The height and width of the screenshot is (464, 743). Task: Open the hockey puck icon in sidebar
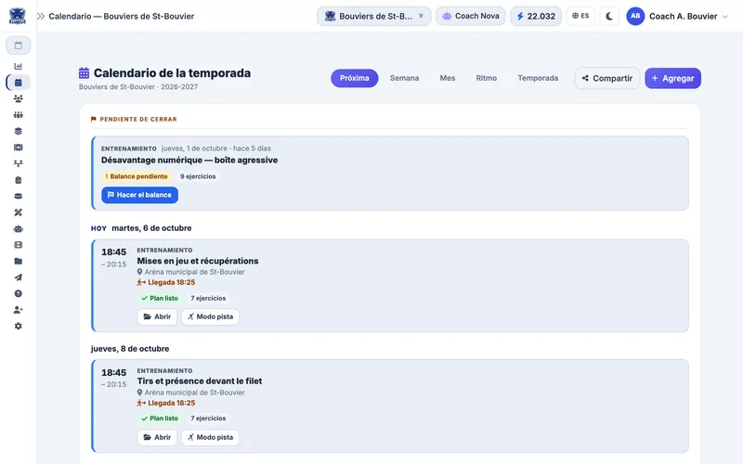(x=18, y=196)
